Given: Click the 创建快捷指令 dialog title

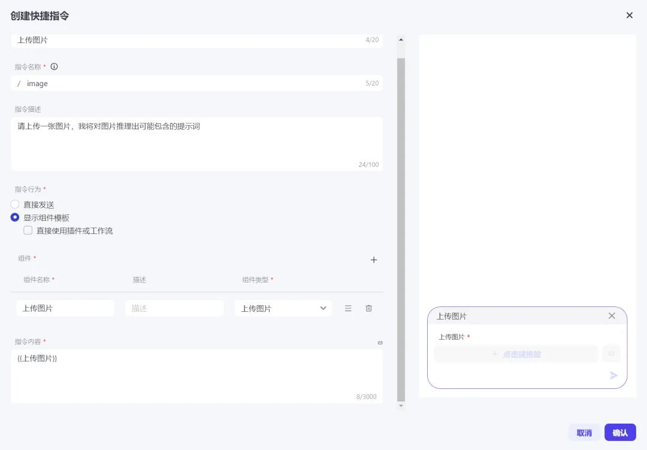Looking at the screenshot, I should [40, 16].
